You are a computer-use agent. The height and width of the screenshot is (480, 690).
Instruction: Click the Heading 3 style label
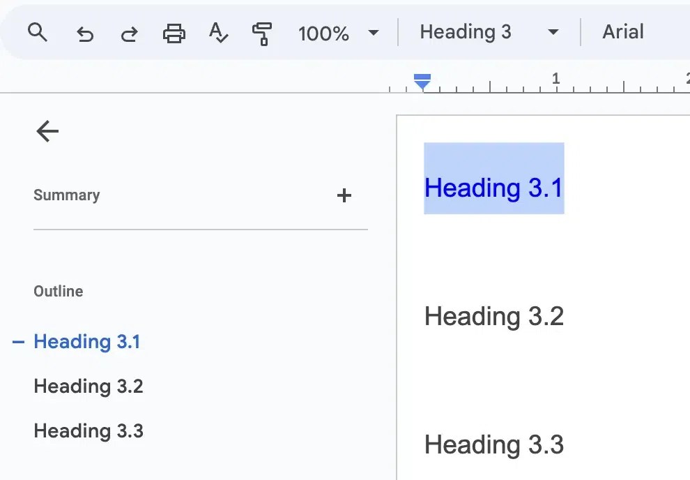(466, 32)
